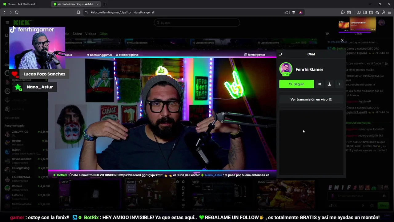The width and height of the screenshot is (394, 222).
Task: Focus the Buscar search field
Action: pos(197,23)
